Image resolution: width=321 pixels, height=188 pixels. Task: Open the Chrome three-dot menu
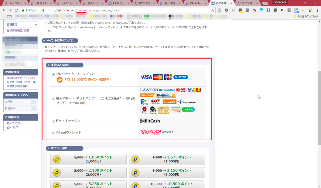(317, 10)
